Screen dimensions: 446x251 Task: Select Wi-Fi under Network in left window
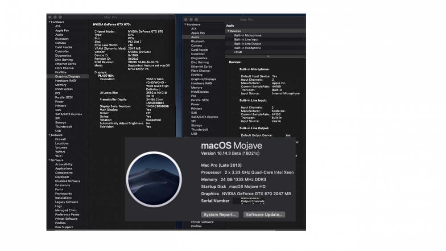59,156
